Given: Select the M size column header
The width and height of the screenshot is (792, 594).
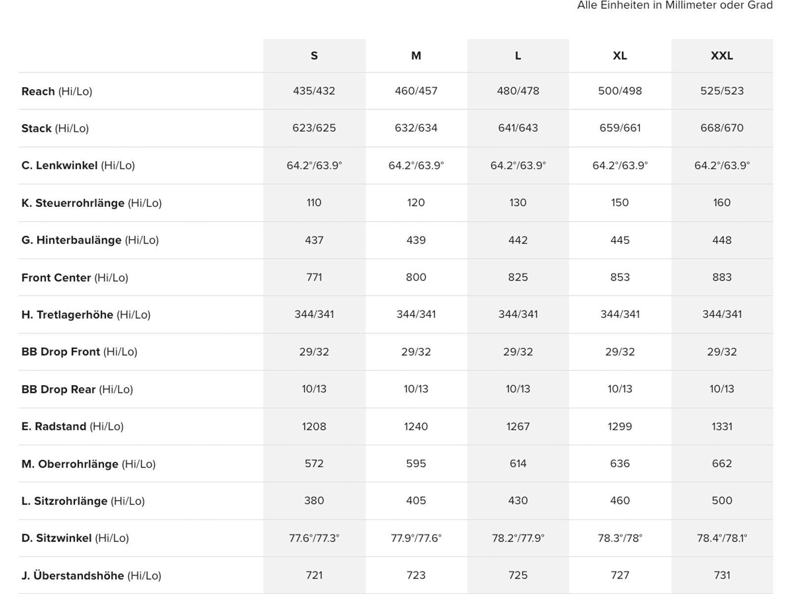Looking at the screenshot, I should pos(416,56).
